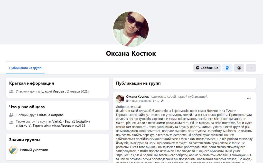The image size is (263, 163).
Task: Open the post's three-dots options menu
Action: [x=249, y=98]
